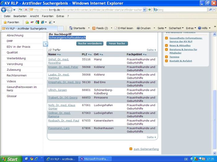Open the Sicherheit dropdown

pyautogui.click(x=176, y=28)
